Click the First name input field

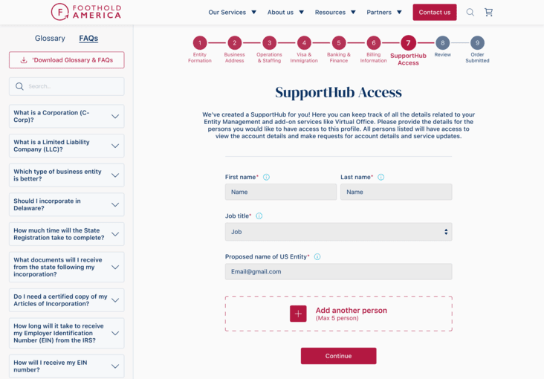(281, 192)
